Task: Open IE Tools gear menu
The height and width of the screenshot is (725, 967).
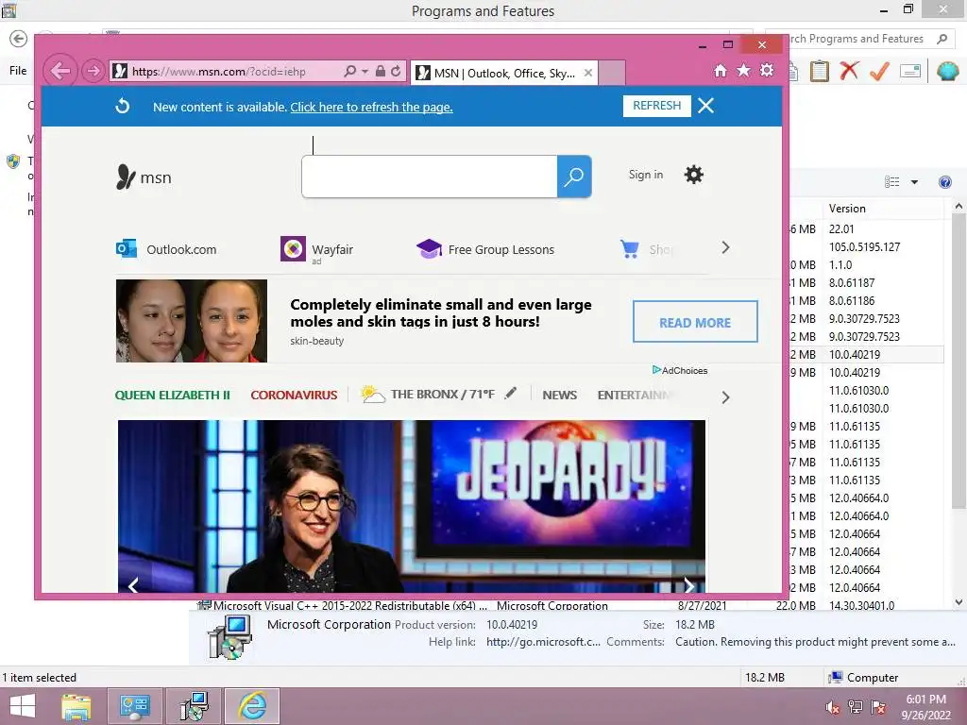Action: click(767, 71)
